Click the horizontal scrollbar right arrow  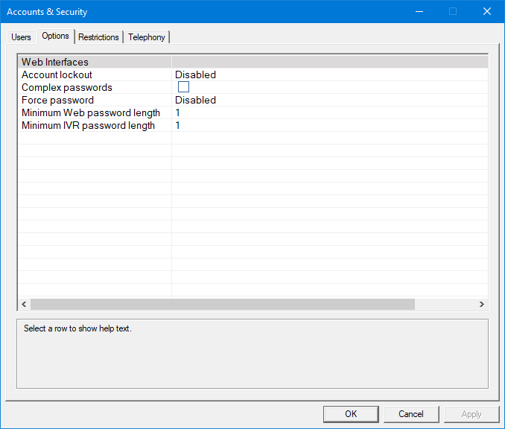(x=482, y=305)
